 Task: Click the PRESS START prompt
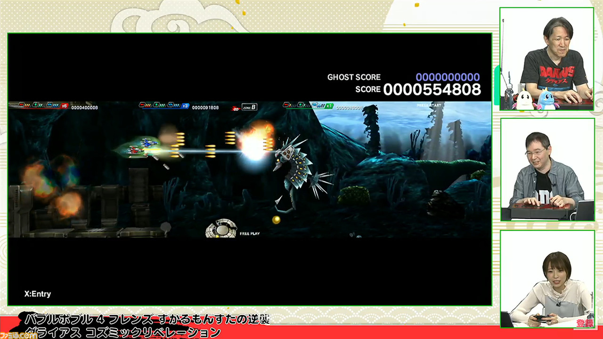coord(429,105)
